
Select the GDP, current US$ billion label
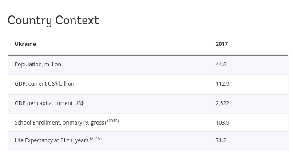(44, 84)
